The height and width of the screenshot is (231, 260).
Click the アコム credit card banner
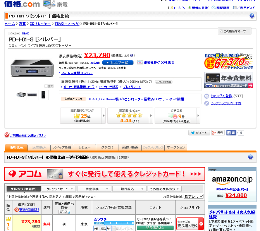click(x=105, y=174)
